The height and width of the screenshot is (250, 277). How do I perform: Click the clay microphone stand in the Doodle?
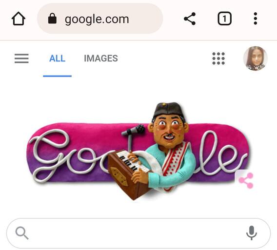[x=132, y=138]
